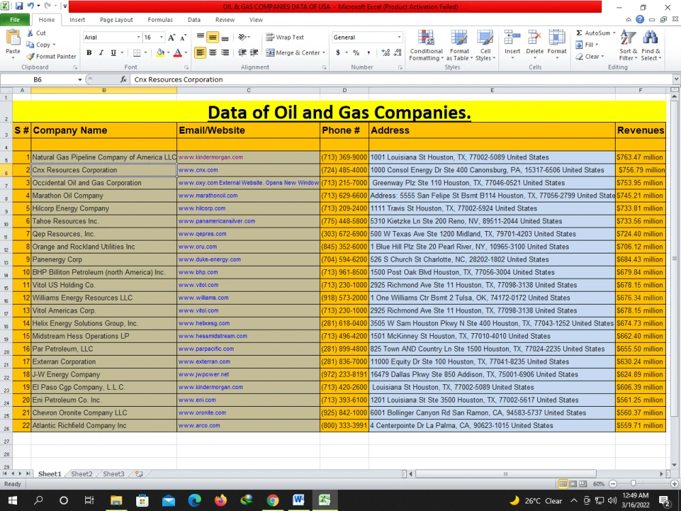Expand the Clear dropdown in Editing group
The width and height of the screenshot is (681, 511).
(x=603, y=57)
